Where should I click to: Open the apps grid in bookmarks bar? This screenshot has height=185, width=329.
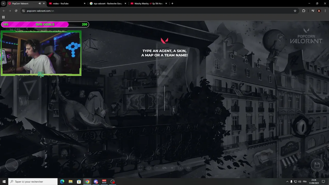point(3,17)
